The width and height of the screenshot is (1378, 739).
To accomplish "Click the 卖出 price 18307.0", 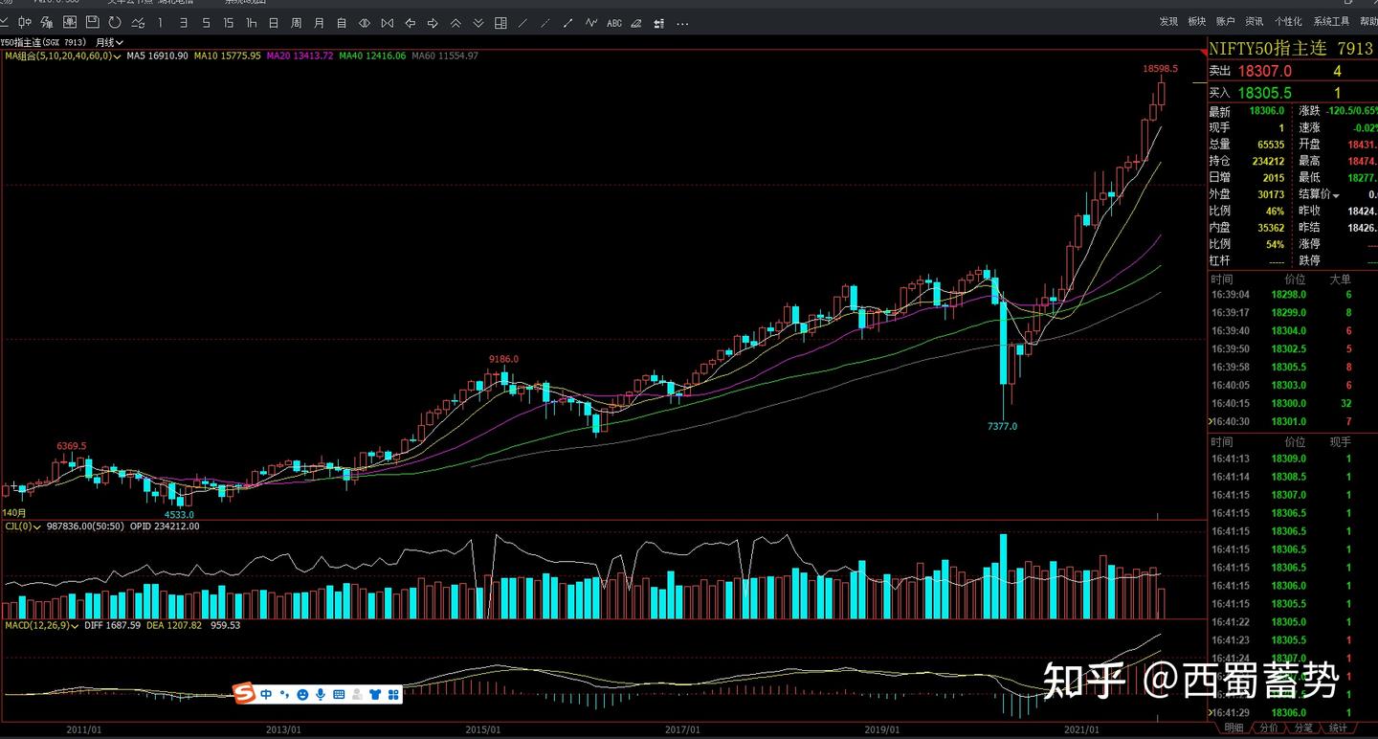I will (1265, 71).
